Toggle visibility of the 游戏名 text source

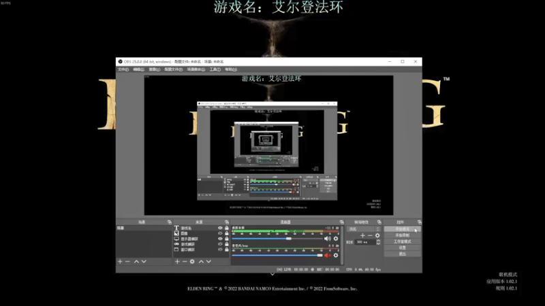pos(220,228)
